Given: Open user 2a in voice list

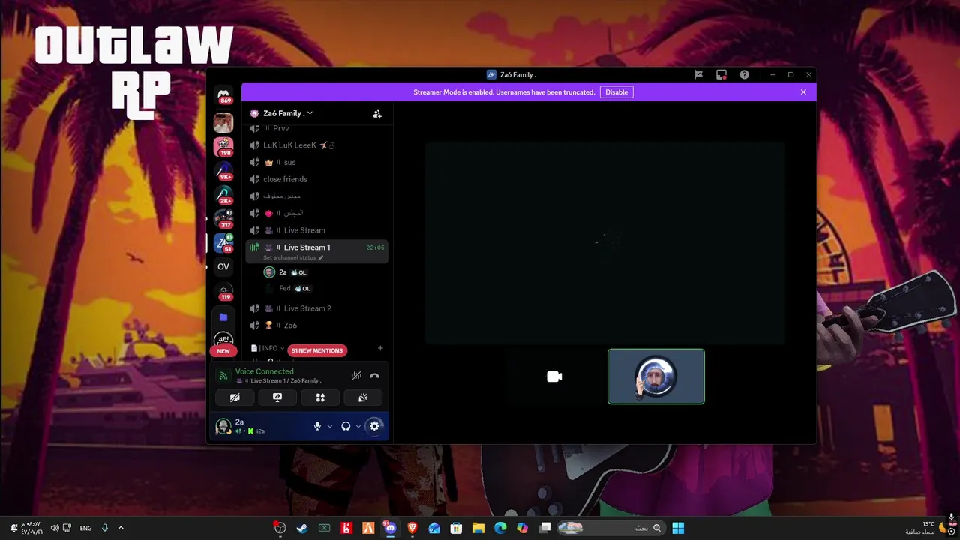Looking at the screenshot, I should point(324,272).
